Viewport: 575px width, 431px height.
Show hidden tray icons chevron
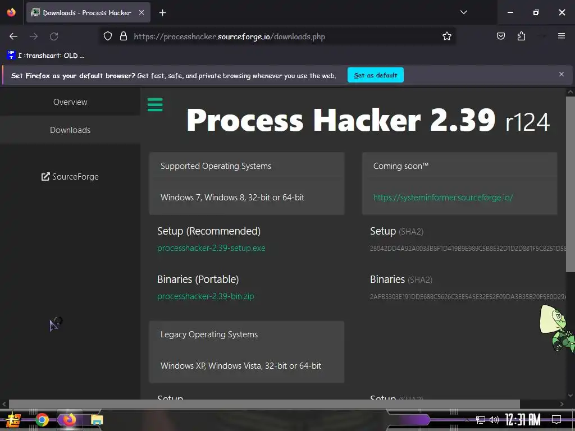467,420
